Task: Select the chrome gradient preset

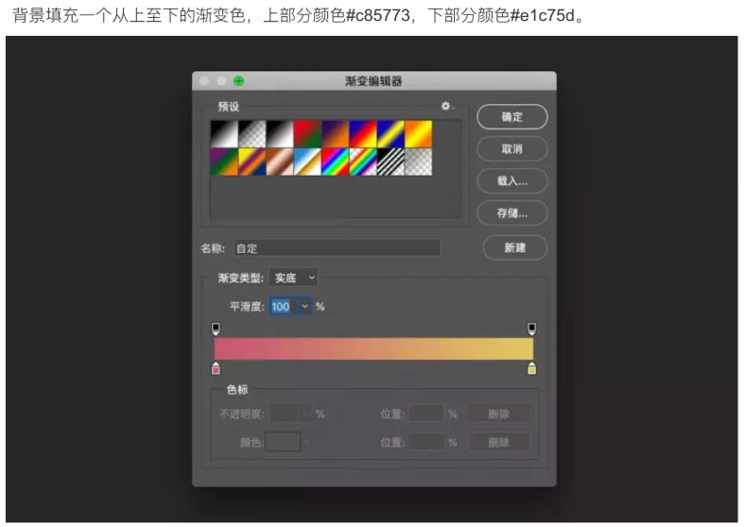Action: coord(307,161)
